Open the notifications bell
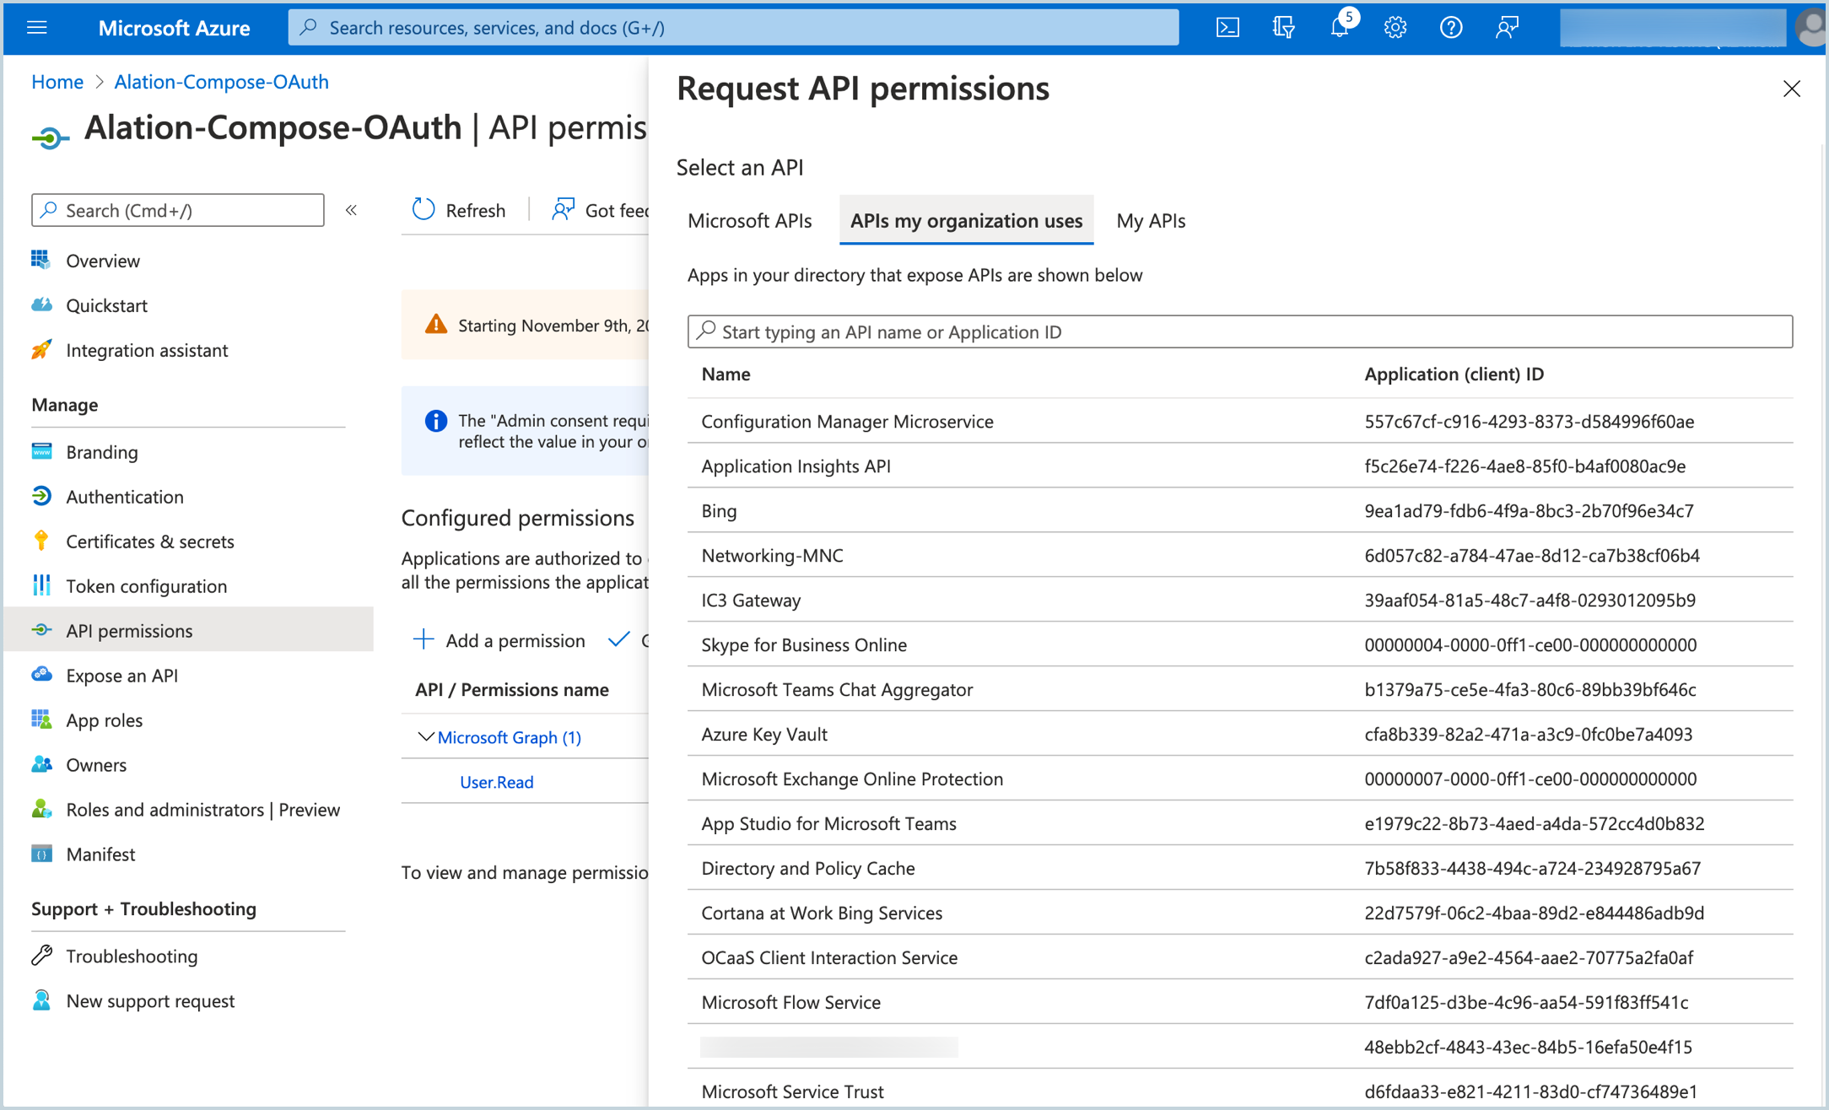Screen dimensions: 1829x1110 pos(1339,27)
